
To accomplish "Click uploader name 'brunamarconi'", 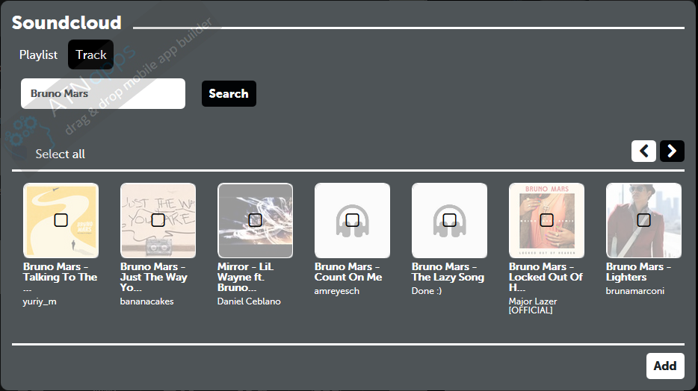I will click(634, 291).
